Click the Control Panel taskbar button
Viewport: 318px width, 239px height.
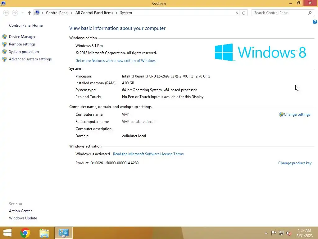[x=63, y=233]
